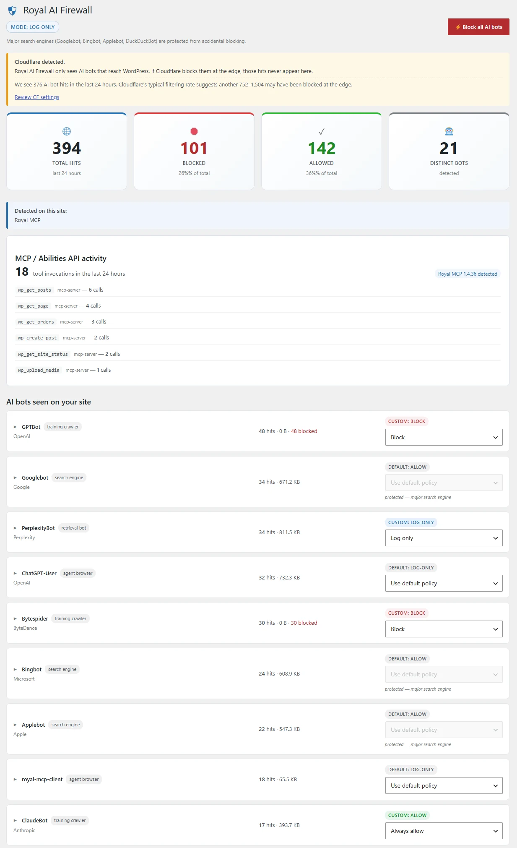Image resolution: width=517 pixels, height=848 pixels.
Task: Click the 101 Blocked stat card
Action: point(194,151)
